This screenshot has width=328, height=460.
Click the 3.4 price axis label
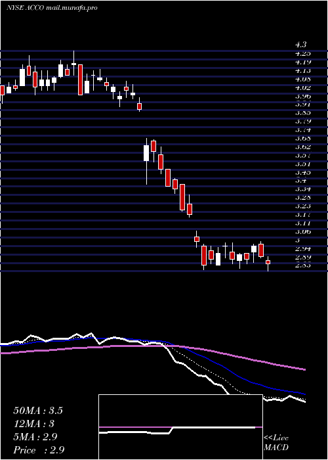pyautogui.click(x=301, y=181)
